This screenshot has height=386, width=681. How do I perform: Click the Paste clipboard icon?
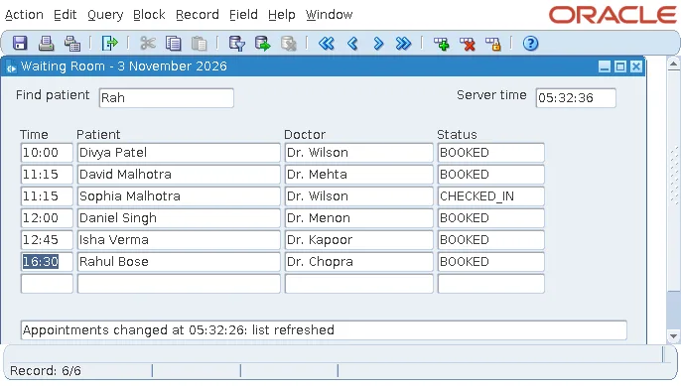tap(199, 44)
